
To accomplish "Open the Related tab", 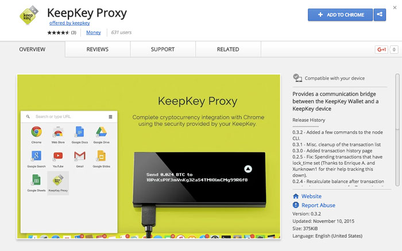I will pos(228,49).
